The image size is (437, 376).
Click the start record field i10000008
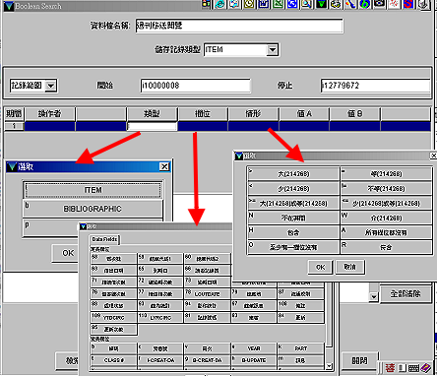point(195,86)
